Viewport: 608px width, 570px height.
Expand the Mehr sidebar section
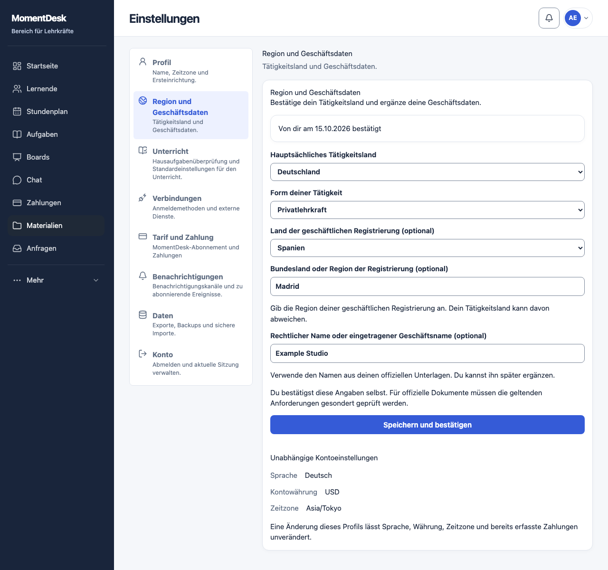tap(56, 280)
